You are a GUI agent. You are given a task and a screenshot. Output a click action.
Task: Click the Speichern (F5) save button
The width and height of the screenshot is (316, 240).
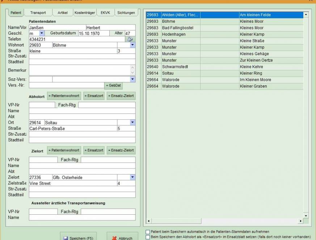(78, 237)
